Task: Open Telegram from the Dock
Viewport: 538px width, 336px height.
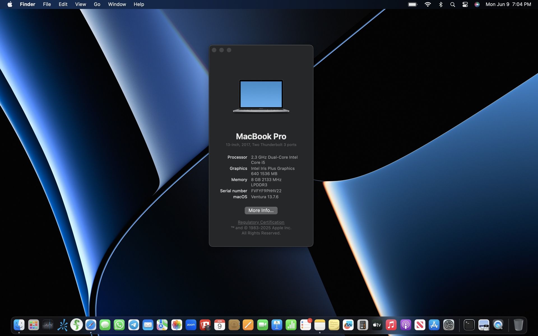Action: [134, 325]
